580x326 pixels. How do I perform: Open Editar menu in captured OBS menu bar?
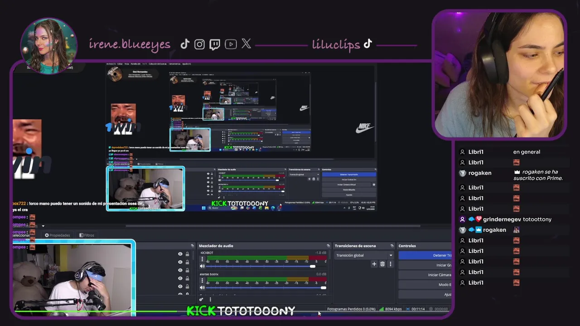pyautogui.click(x=120, y=64)
